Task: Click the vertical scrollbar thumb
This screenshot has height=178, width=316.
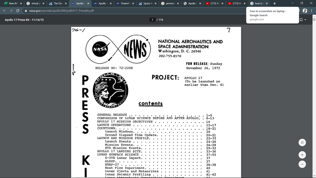Action: point(314,19)
